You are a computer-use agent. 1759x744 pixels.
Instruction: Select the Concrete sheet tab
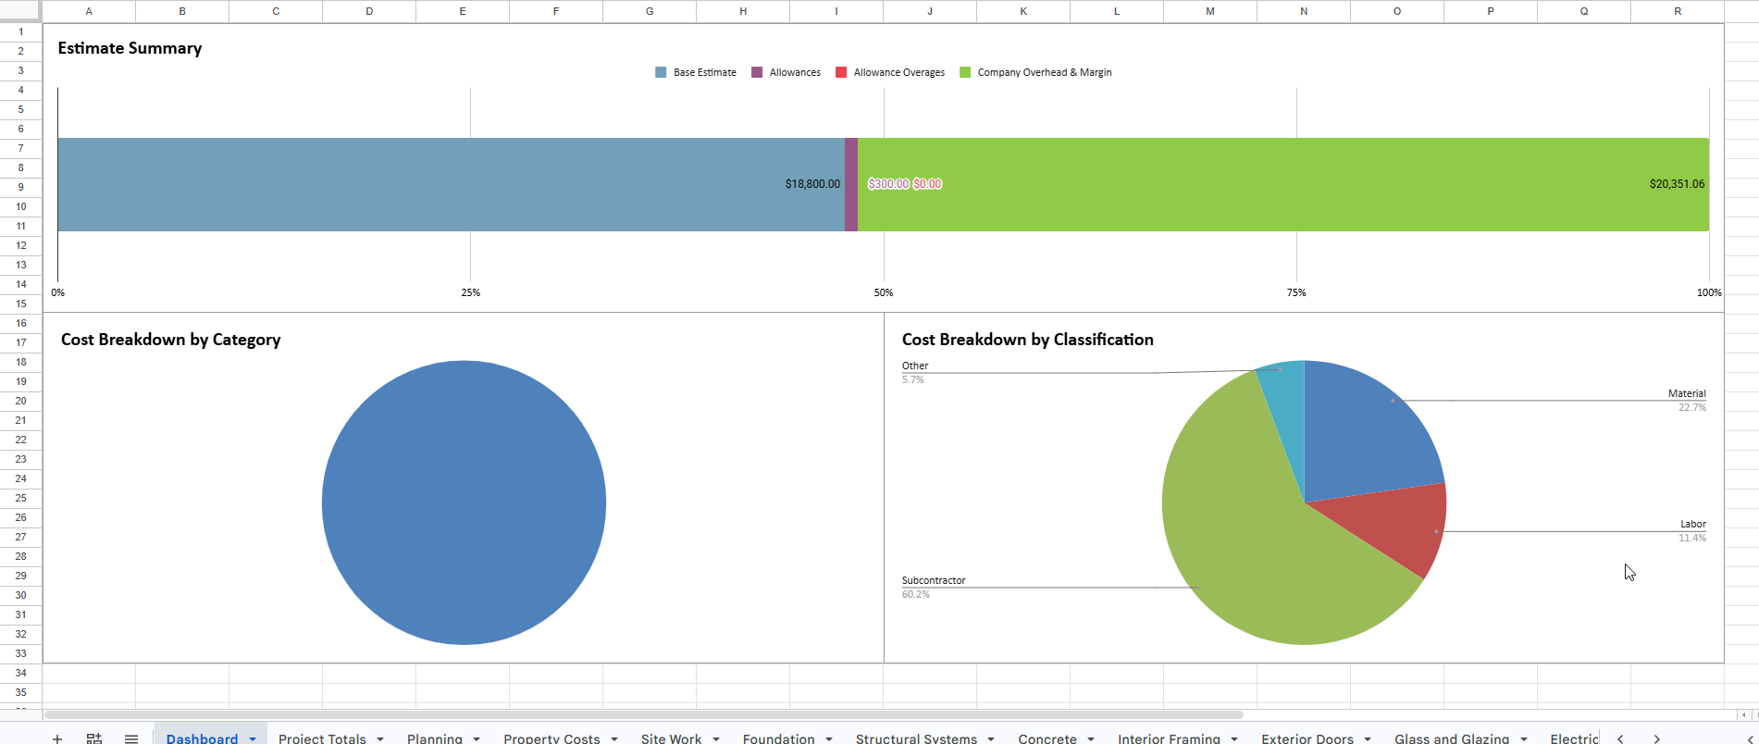tap(1047, 738)
